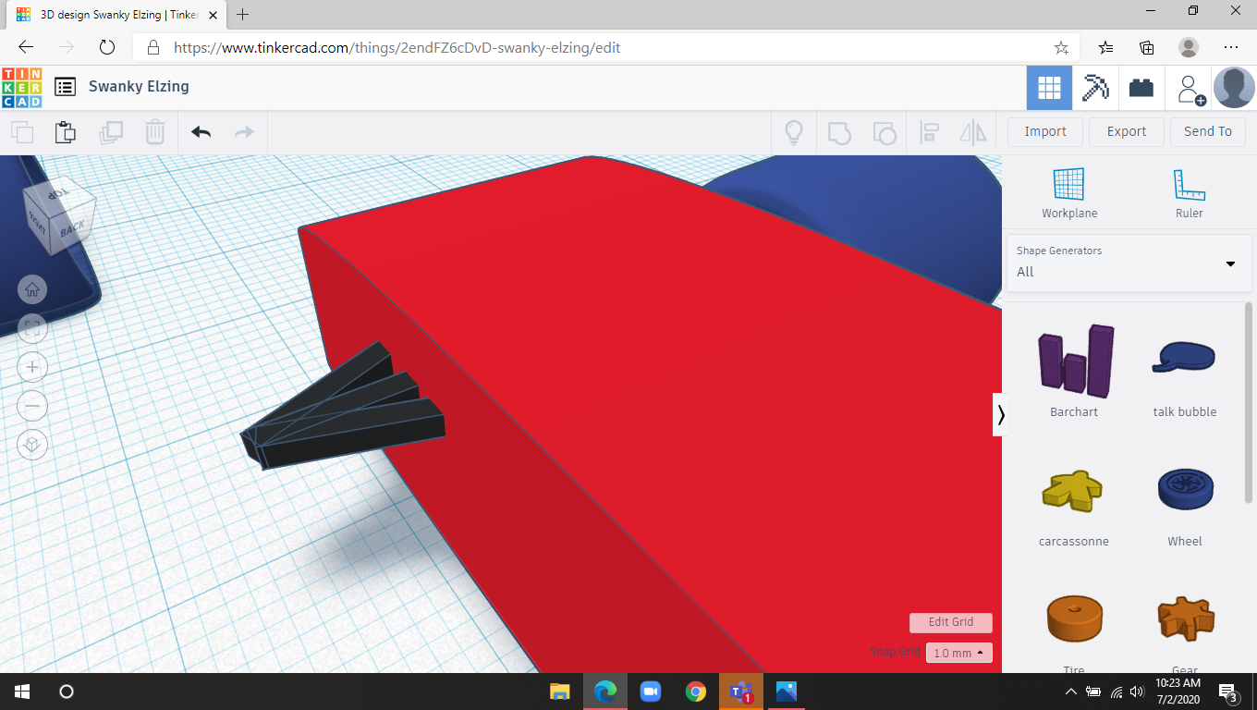Viewport: 1257px width, 710px height.
Task: Click the Show all lightbulb icon
Action: click(x=793, y=132)
